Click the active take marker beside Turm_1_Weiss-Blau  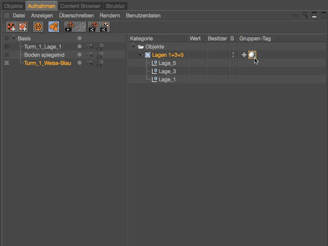coord(7,63)
